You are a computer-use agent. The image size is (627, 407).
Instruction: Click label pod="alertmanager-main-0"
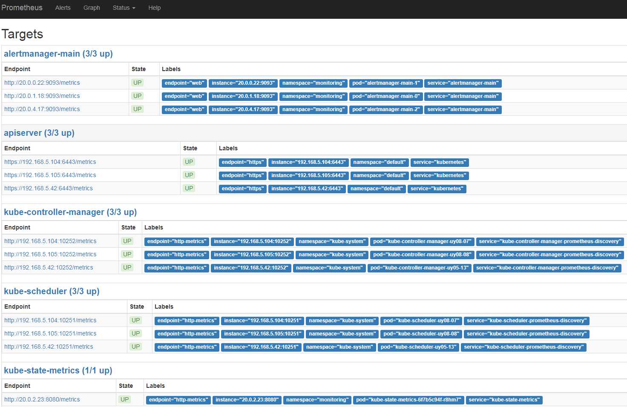click(386, 96)
